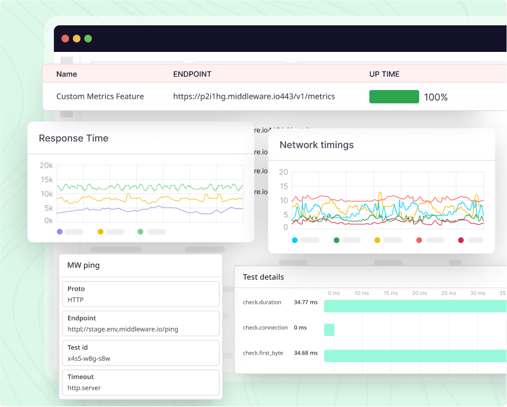Sort the table by UP TIME column
Image resolution: width=507 pixels, height=407 pixels.
384,74
